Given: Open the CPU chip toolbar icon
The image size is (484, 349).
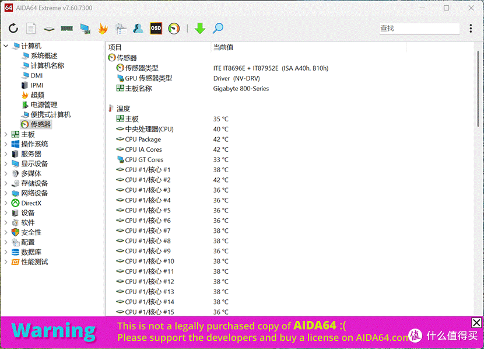Looking at the screenshot, I should pyautogui.click(x=49, y=29).
